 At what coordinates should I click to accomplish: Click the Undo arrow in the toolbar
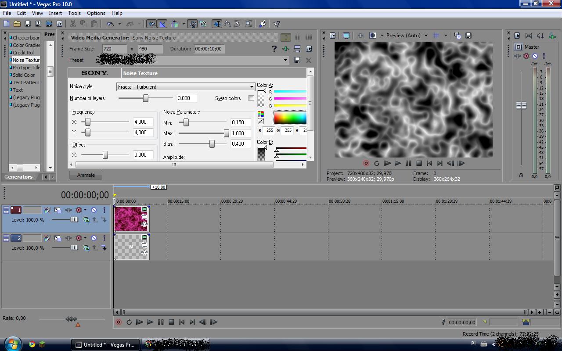tap(110, 24)
